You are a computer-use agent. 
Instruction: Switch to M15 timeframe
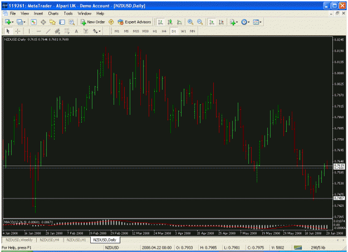click(x=136, y=31)
